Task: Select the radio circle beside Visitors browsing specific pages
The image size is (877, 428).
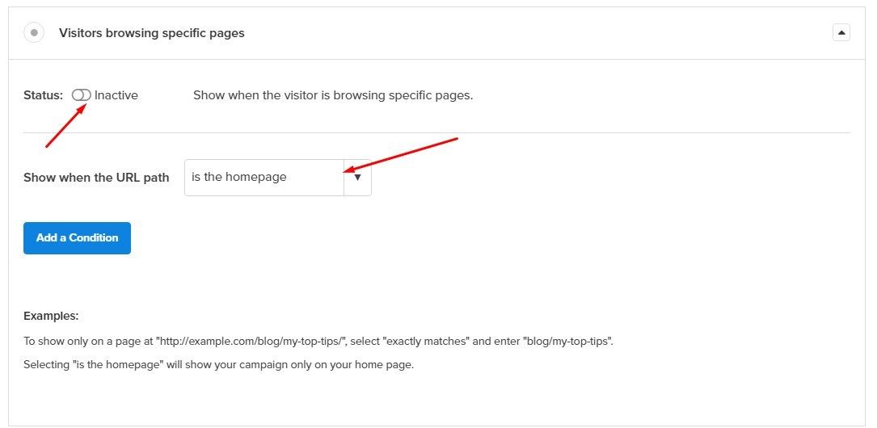Action: [34, 32]
